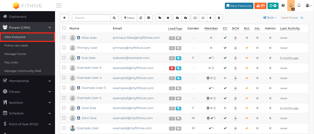Open the Bulk dropdown
The width and height of the screenshot is (314, 134).
pyautogui.click(x=270, y=18)
